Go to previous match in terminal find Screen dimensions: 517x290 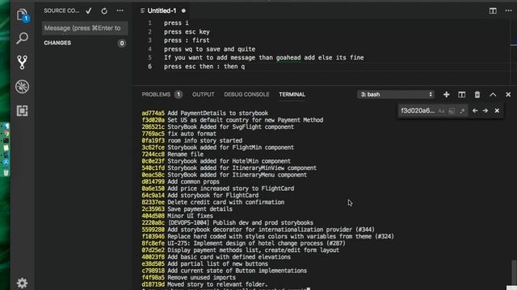pyautogui.click(x=475, y=111)
